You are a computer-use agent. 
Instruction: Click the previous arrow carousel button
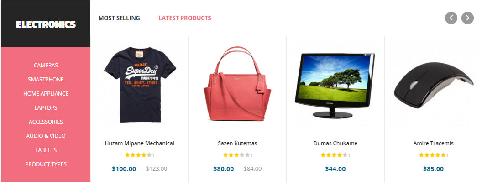coord(451,18)
